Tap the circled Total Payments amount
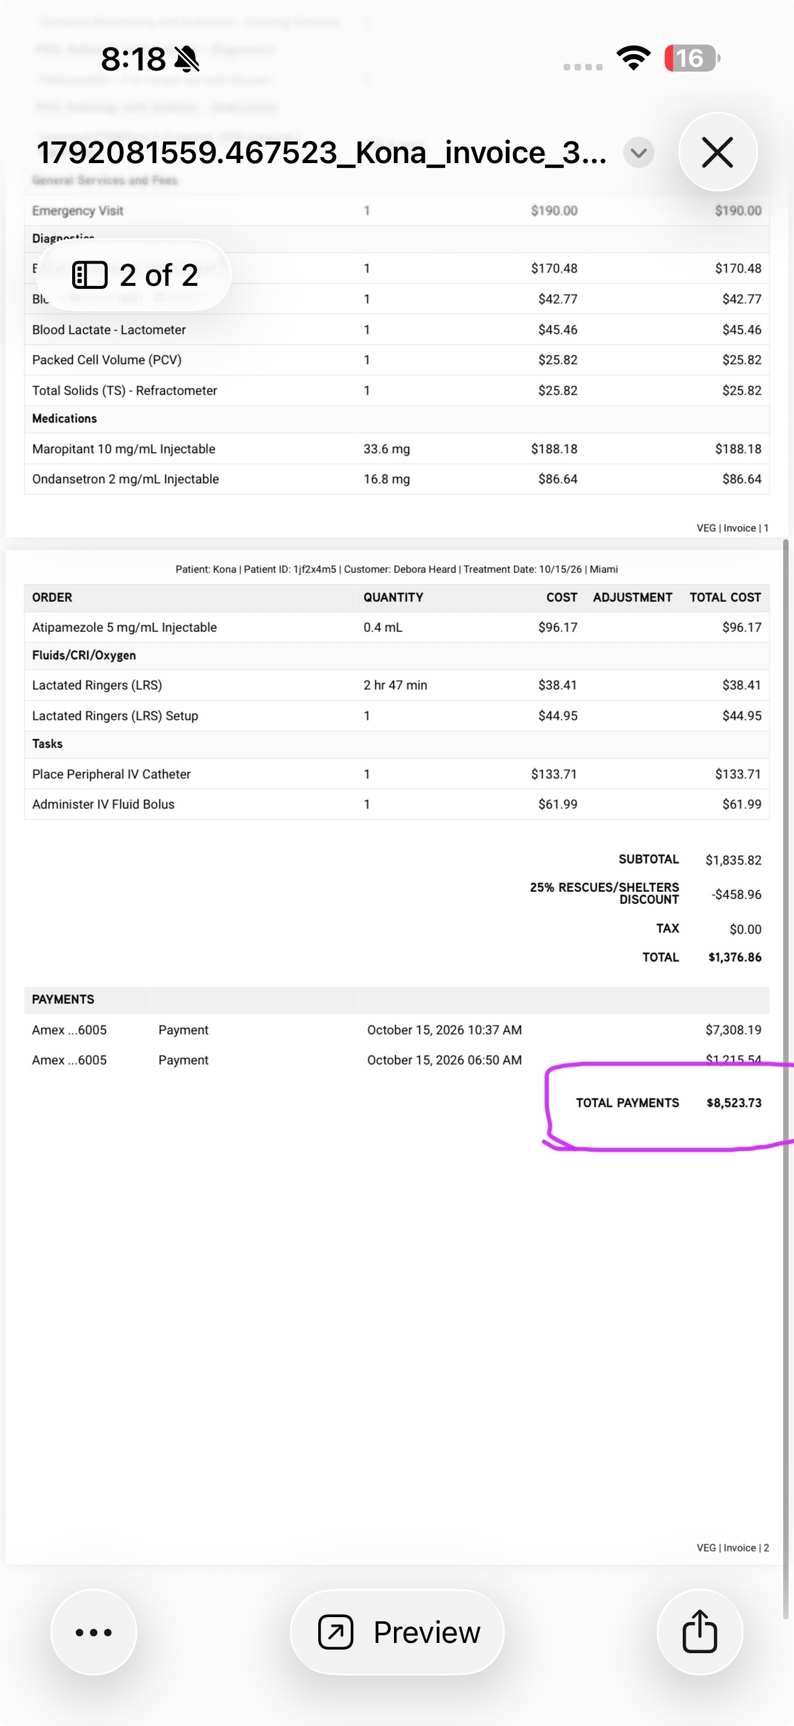Image resolution: width=794 pixels, height=1726 pixels. tap(734, 1103)
